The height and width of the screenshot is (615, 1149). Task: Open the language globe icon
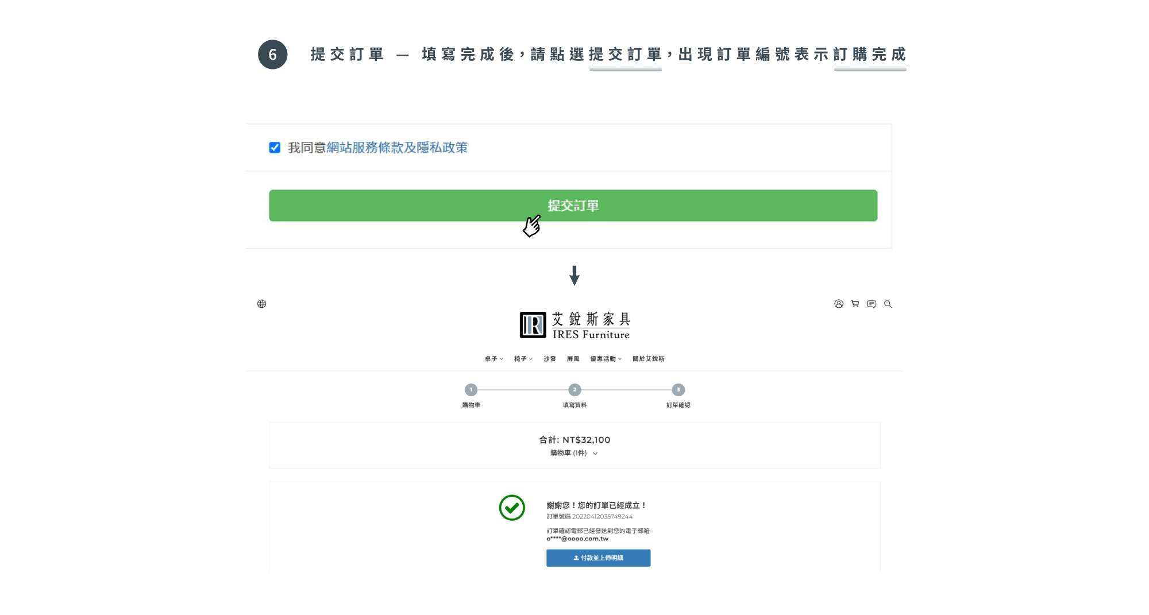tap(261, 304)
